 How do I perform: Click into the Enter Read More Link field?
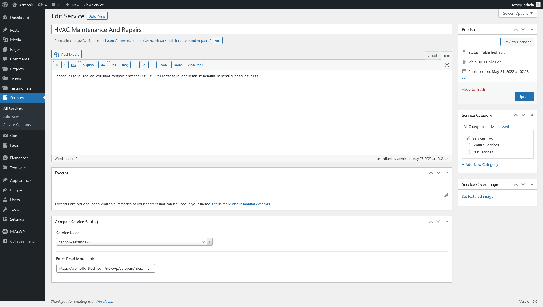(x=105, y=268)
